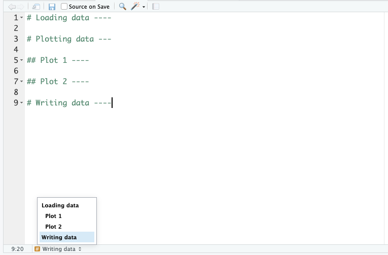Place cursor in '# Loading data ----' line
388x255 pixels.
(x=69, y=18)
